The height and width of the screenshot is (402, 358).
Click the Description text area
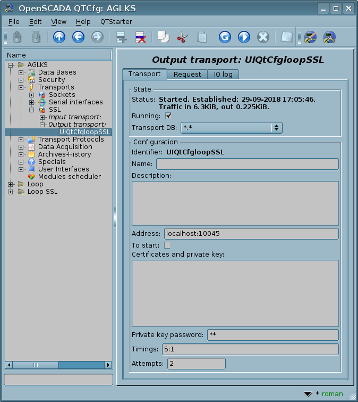coord(235,203)
